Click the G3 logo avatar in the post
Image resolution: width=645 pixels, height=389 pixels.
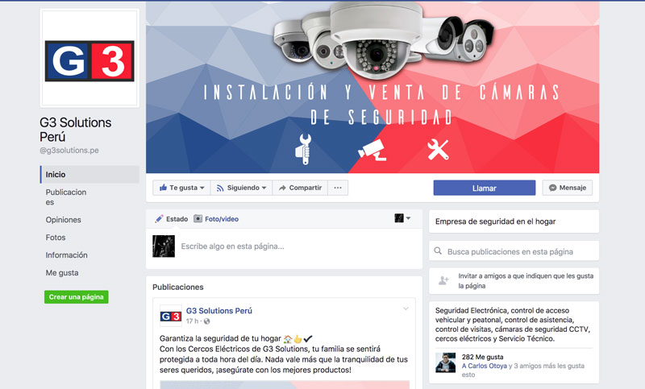(x=171, y=316)
